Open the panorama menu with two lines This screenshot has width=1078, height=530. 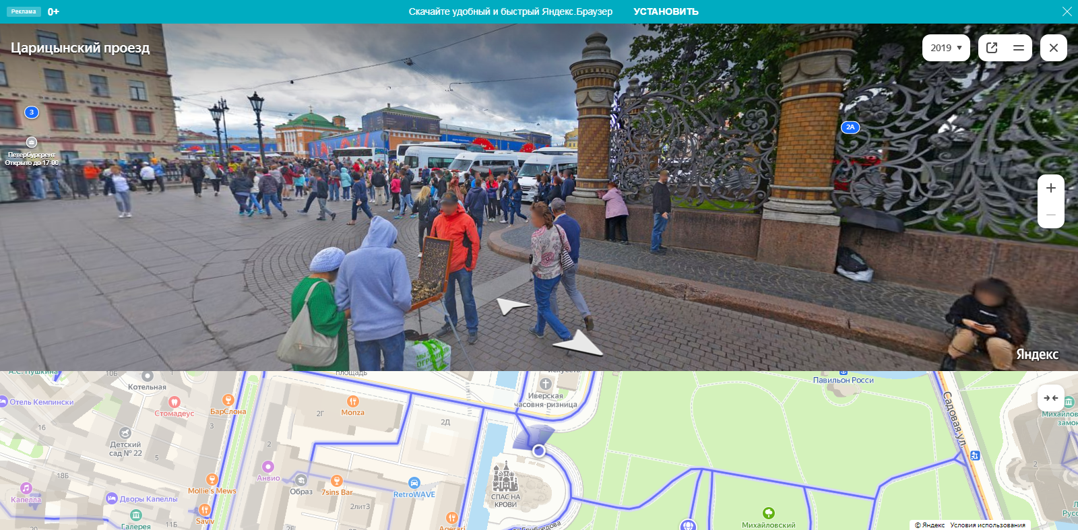pos(1018,48)
